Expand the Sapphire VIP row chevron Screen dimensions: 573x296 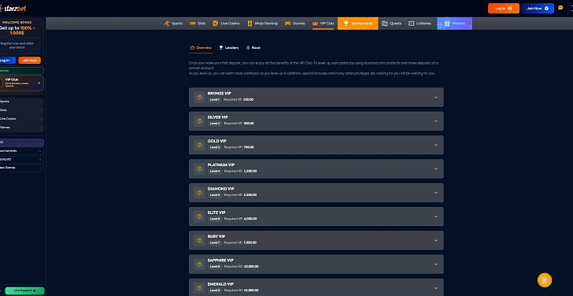(x=435, y=265)
